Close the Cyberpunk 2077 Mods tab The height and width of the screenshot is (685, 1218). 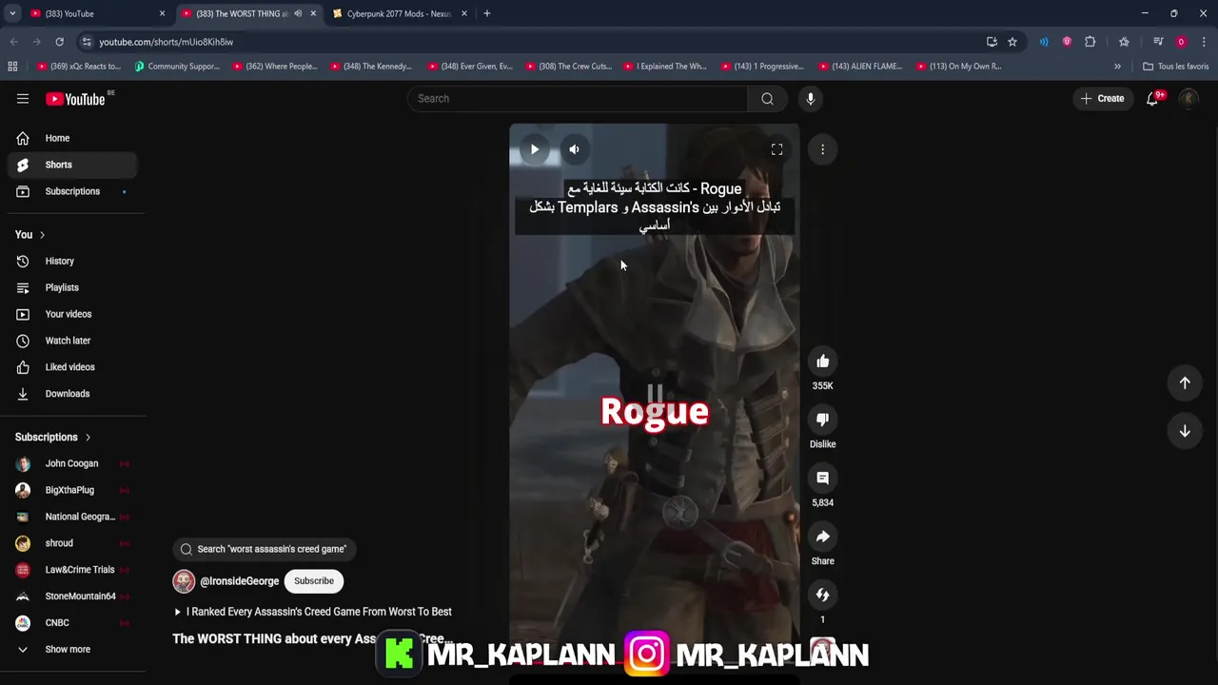(x=464, y=13)
